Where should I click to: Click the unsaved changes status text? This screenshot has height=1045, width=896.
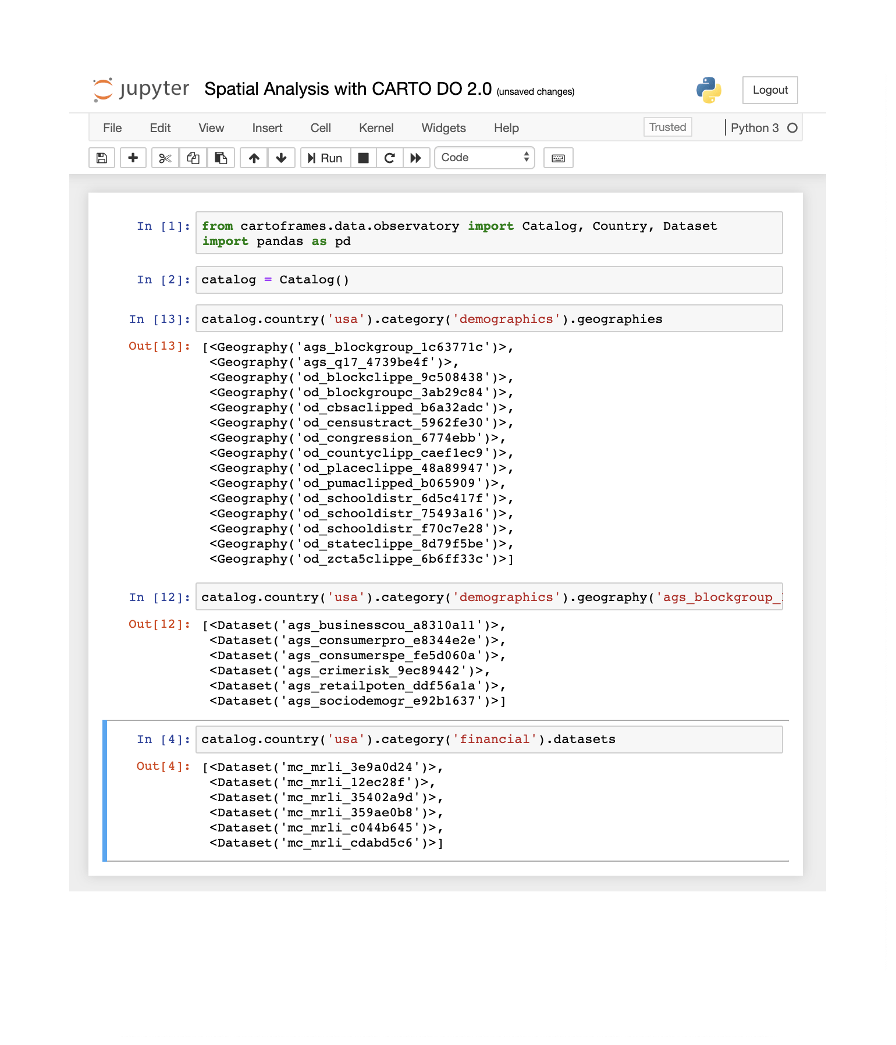[535, 92]
